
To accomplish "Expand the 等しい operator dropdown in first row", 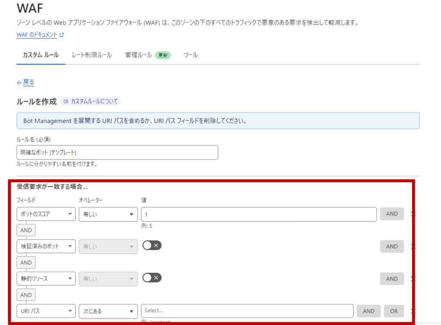I will [x=108, y=214].
